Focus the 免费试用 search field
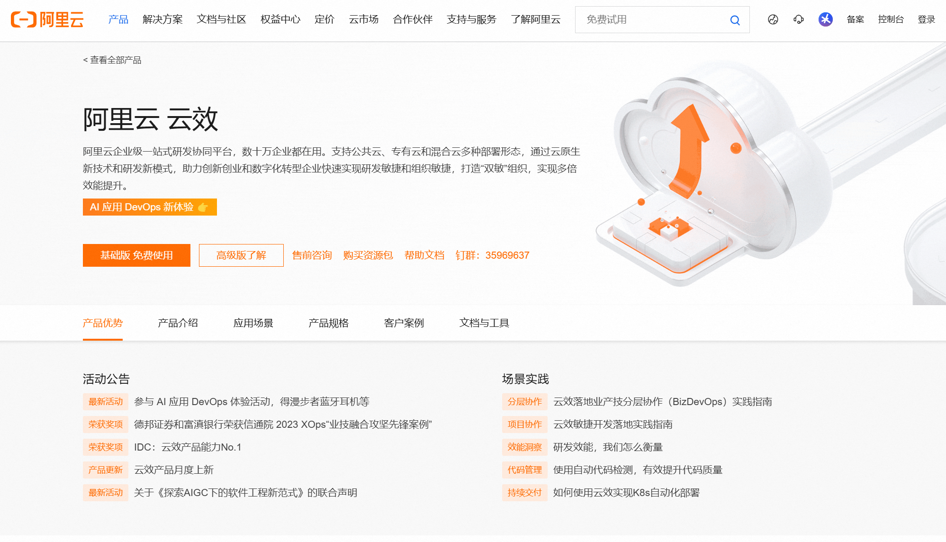Screen dimensions: 946x542 tap(654, 19)
